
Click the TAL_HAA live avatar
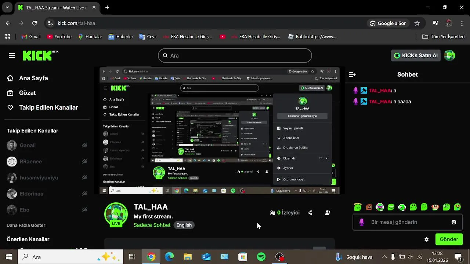[116, 214]
